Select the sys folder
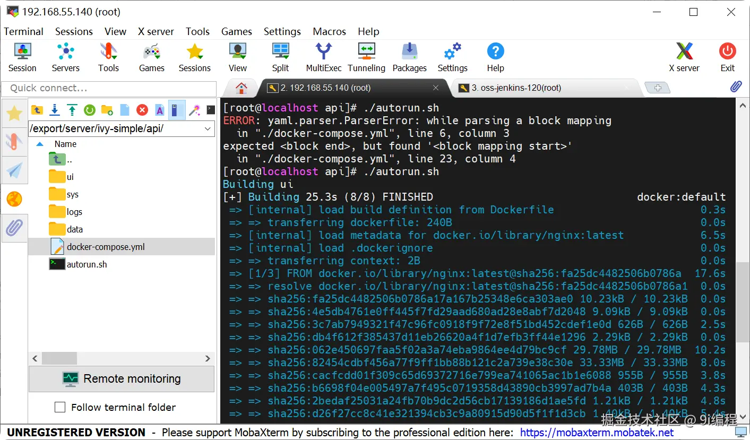Screen dimensions: 750x440 [x=122, y=194]
